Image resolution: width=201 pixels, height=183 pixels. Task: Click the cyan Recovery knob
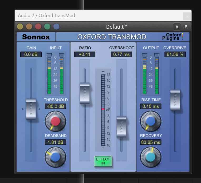point(150,157)
